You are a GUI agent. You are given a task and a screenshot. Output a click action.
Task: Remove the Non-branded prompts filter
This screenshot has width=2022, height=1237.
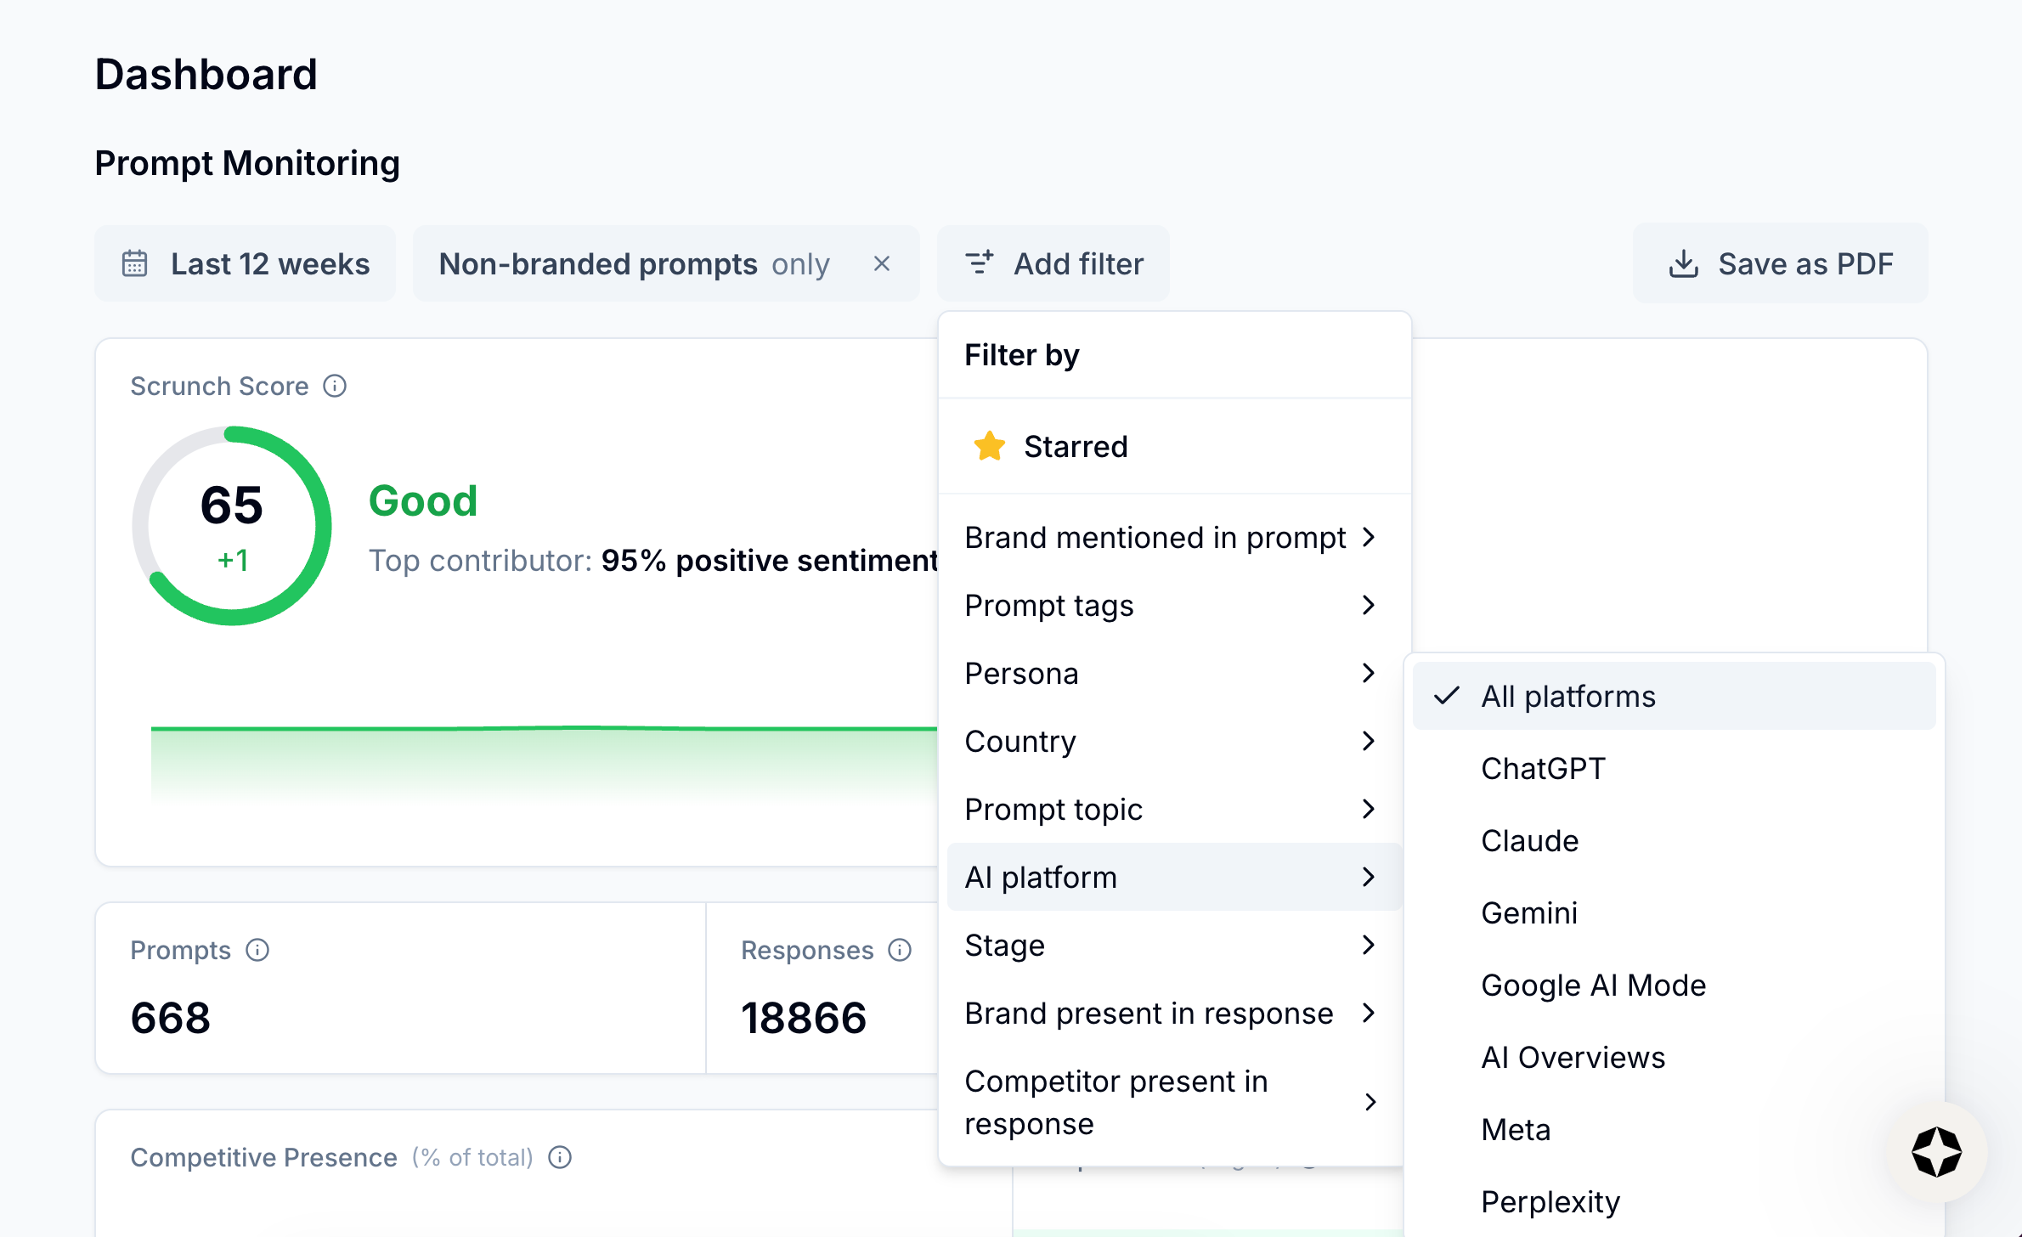(x=882, y=264)
